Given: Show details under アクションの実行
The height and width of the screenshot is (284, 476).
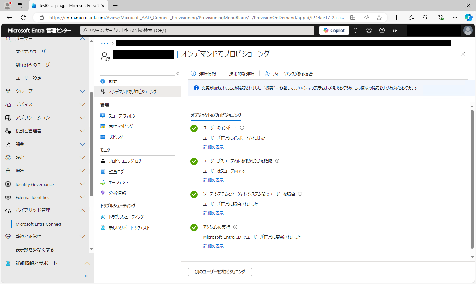Looking at the screenshot, I should (x=214, y=246).
